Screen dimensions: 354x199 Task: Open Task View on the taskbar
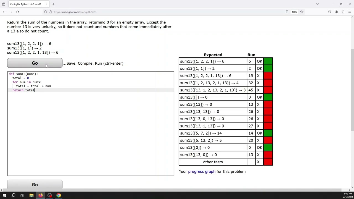click(x=22, y=195)
